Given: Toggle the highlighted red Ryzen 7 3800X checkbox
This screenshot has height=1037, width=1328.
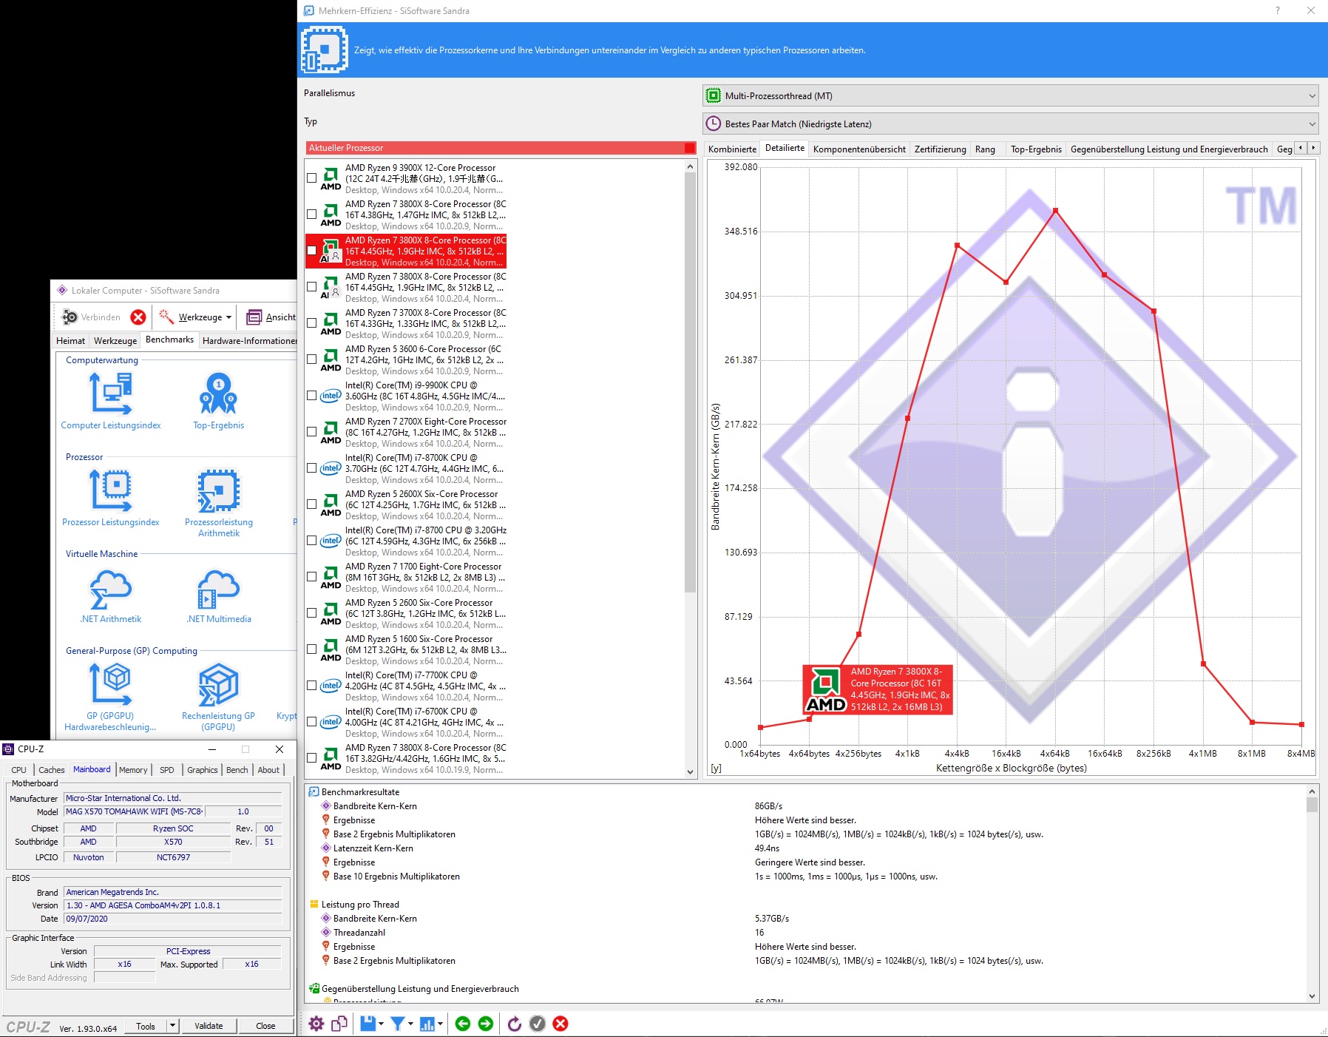Looking at the screenshot, I should tap(312, 251).
